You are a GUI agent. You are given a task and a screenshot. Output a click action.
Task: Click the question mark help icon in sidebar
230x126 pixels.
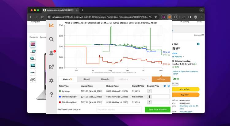(x=51, y=94)
